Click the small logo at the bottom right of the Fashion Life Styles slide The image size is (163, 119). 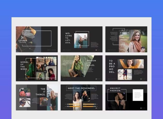click(x=97, y=79)
